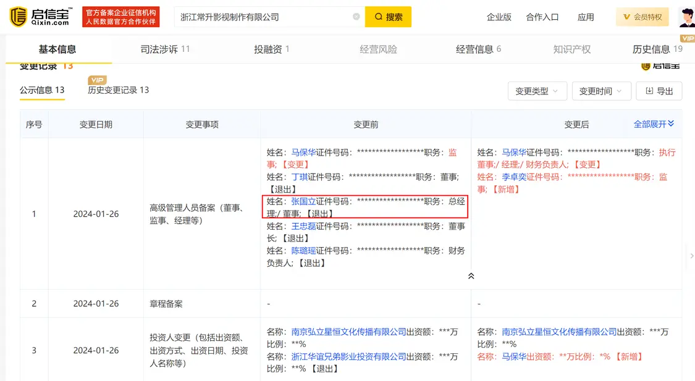Viewport: 695px width, 381px height.
Task: Open the member privileges button
Action: coord(642,17)
